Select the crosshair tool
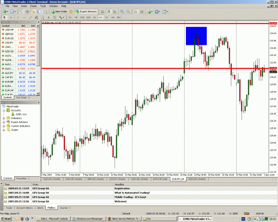The image size is (278, 222). pyautogui.click(x=11, y=17)
